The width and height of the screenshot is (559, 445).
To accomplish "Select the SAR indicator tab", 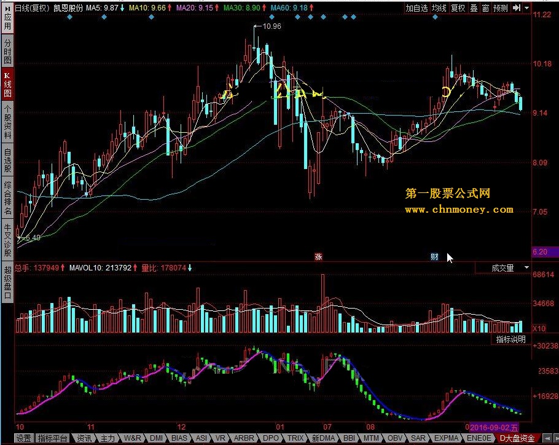I will 418,438.
